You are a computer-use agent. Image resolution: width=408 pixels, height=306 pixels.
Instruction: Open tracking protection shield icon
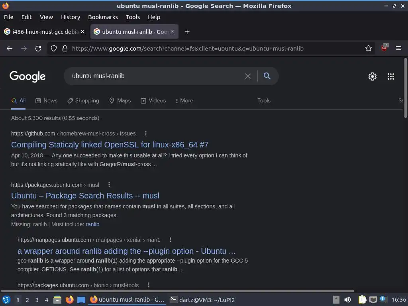pos(54,48)
